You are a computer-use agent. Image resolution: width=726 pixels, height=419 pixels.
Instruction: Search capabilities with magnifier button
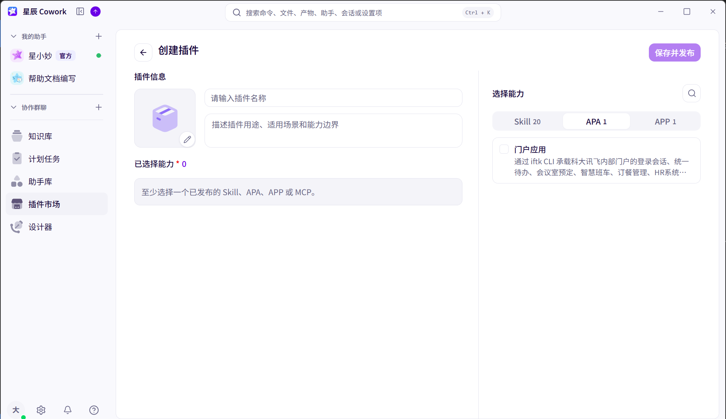tap(692, 93)
